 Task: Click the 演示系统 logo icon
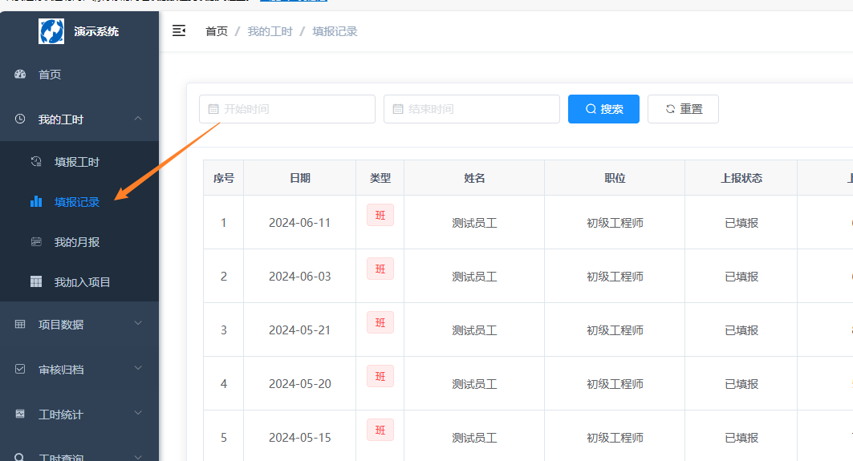tap(51, 31)
